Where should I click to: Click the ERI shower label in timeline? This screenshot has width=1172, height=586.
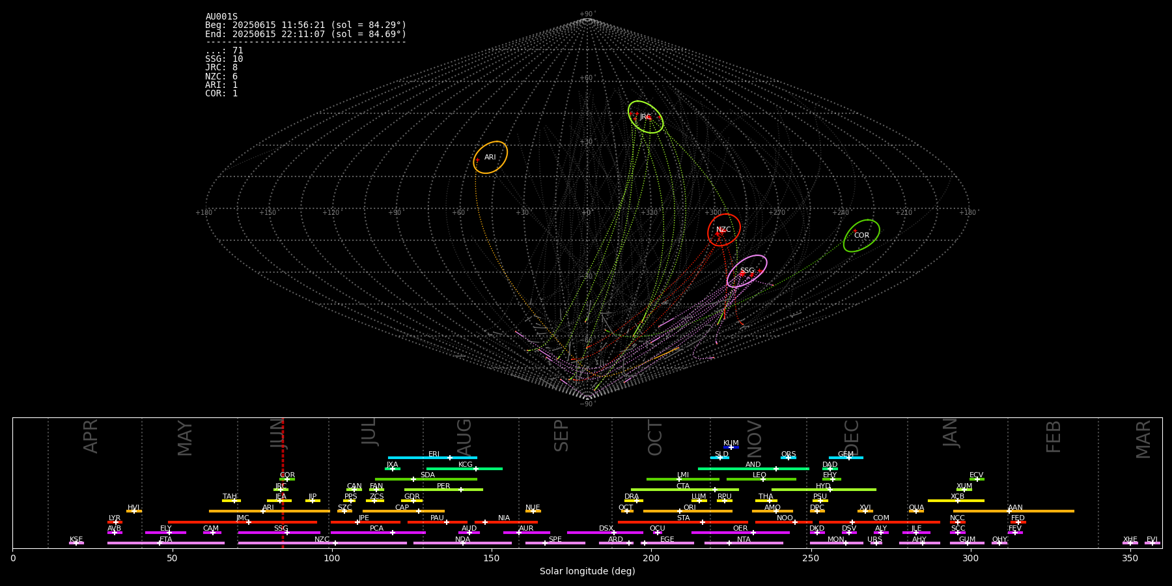[x=434, y=454]
